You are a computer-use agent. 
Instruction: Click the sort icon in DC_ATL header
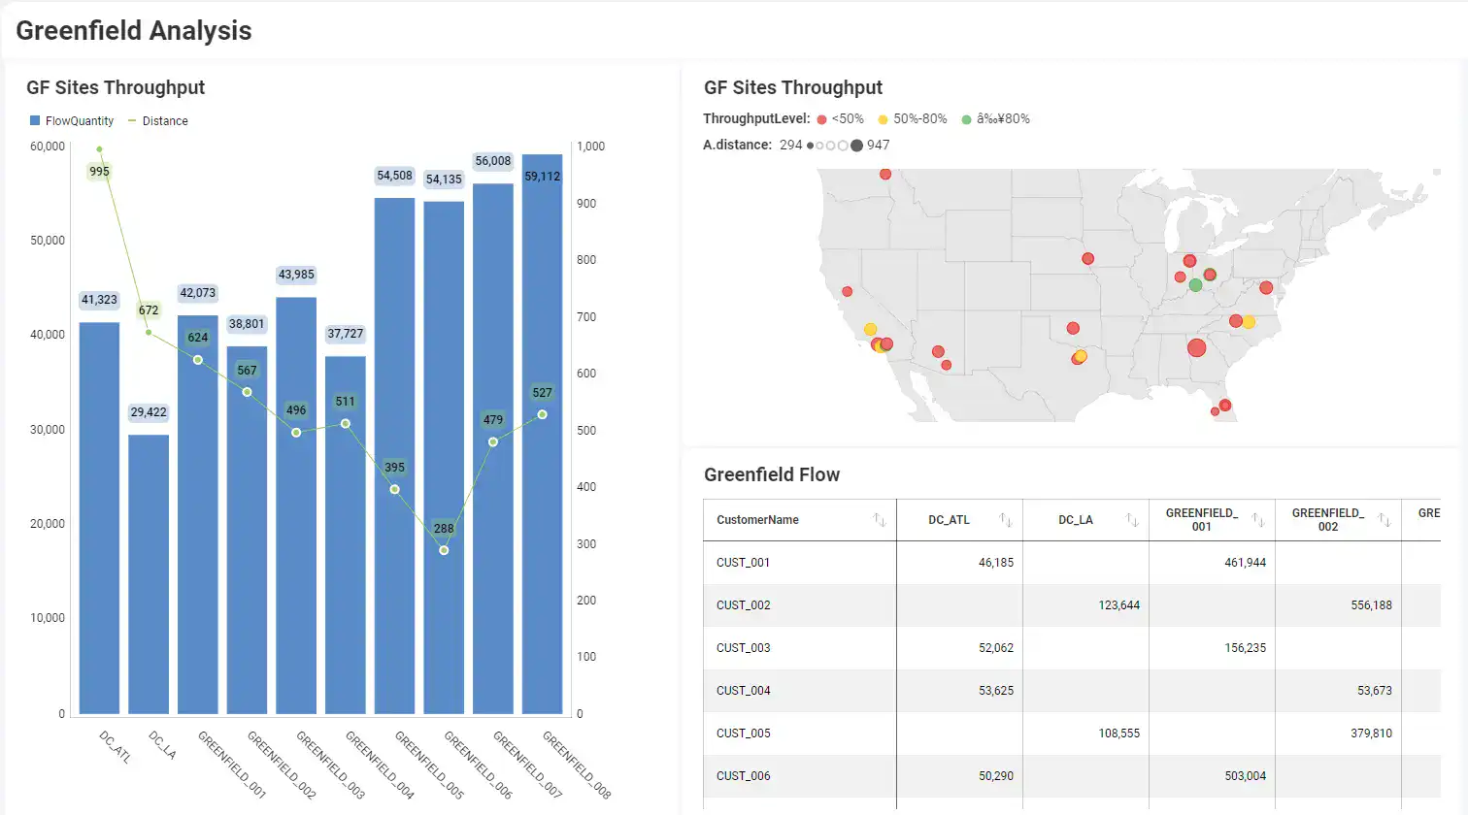coord(1006,520)
